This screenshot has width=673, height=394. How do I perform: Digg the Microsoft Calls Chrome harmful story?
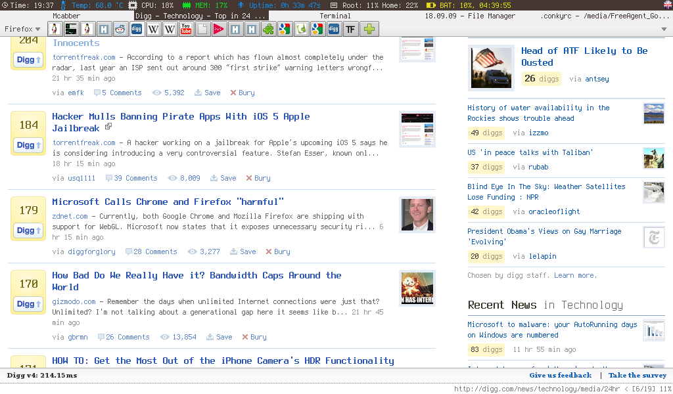pos(28,230)
